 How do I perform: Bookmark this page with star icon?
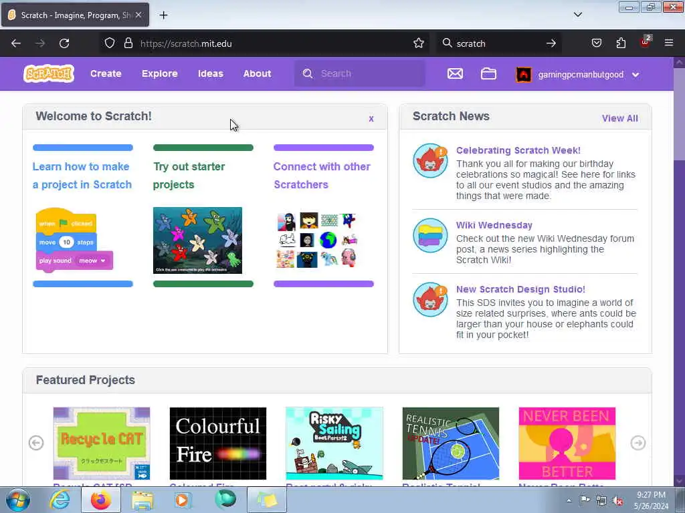(419, 43)
